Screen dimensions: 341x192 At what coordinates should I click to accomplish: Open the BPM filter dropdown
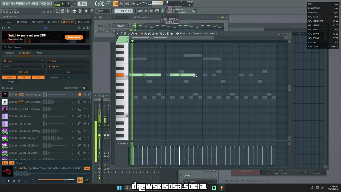click(x=23, y=66)
